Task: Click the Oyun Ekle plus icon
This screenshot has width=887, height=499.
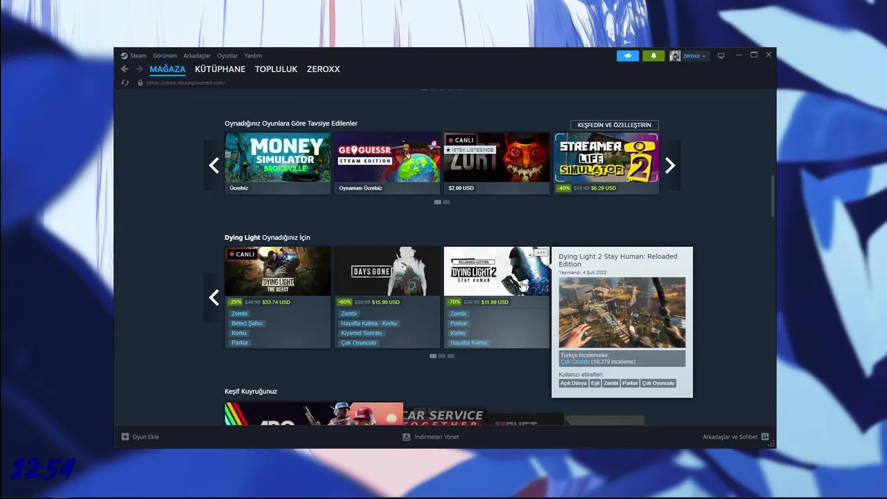Action: (125, 437)
